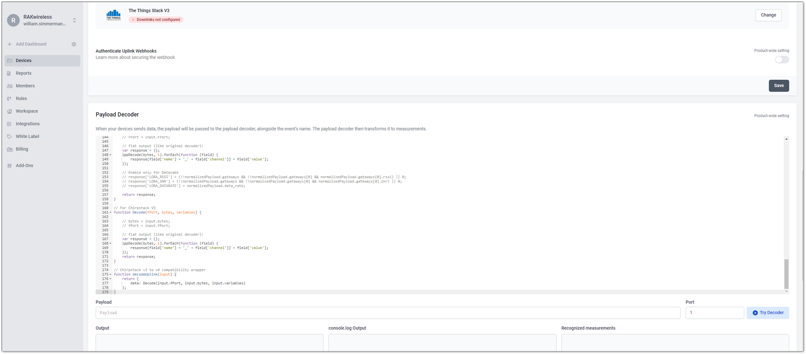This screenshot has width=806, height=354.
Task: Click the Try Decoder button
Action: coord(768,313)
